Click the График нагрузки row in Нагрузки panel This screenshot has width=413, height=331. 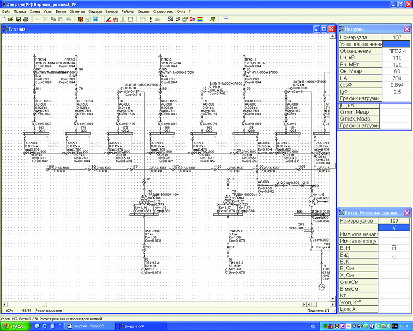coord(374,98)
